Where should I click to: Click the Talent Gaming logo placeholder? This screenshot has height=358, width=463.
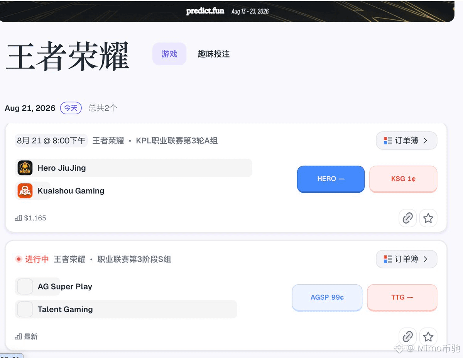click(x=25, y=309)
